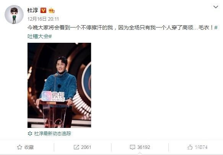Screen dimensions: 223x155
Task: Click the repost share icon
Action: [x=76, y=147]
